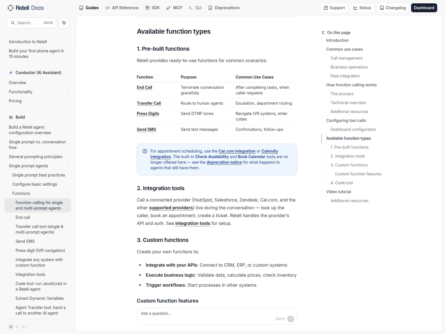Switch to light theme

(17, 327)
